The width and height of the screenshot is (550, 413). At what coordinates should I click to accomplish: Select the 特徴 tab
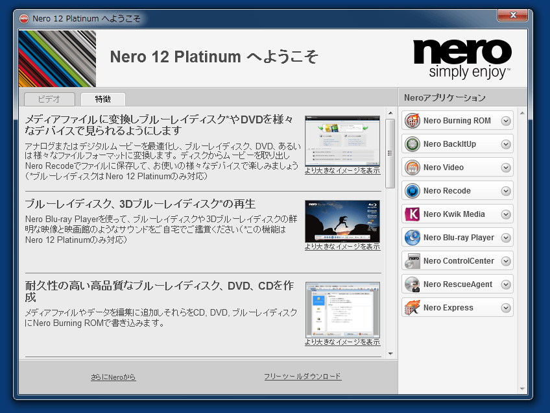(x=102, y=99)
